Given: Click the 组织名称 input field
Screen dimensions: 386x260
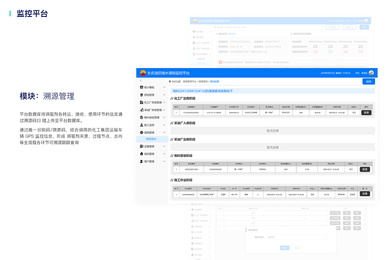Looking at the screenshot, I should [296, 237].
